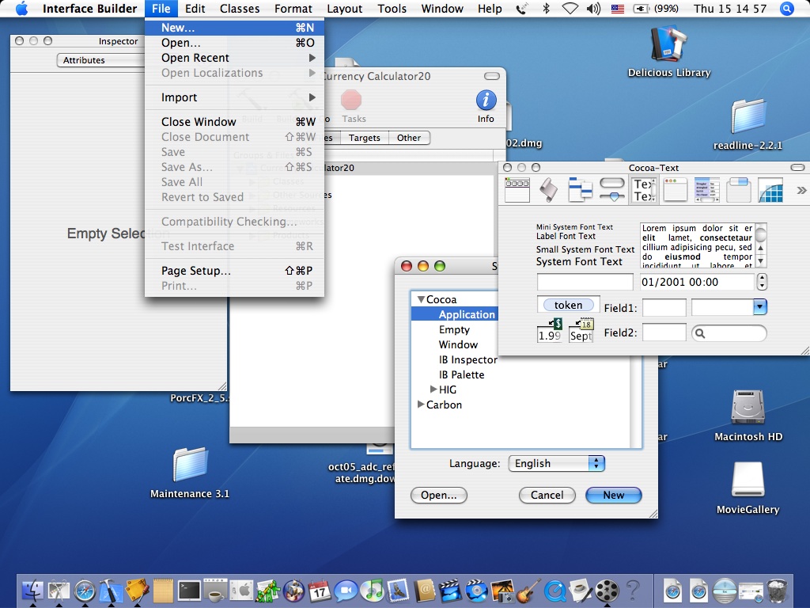Toggle the Currency Calculator toolbar pill button
Screen dimensions: 810x608
(492, 76)
